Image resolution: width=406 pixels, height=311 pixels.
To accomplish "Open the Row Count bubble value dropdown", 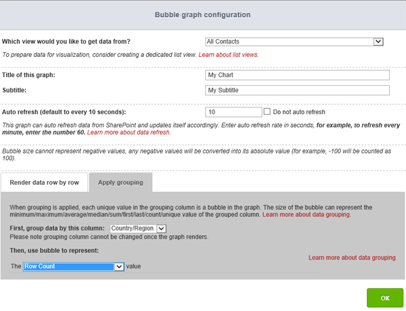I will pos(73,266).
